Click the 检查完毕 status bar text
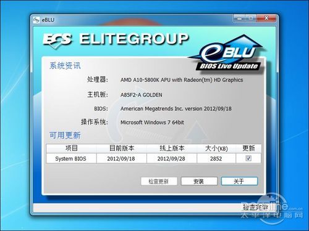Image resolution: width=309 pixels, height=231 pixels. tap(255, 208)
